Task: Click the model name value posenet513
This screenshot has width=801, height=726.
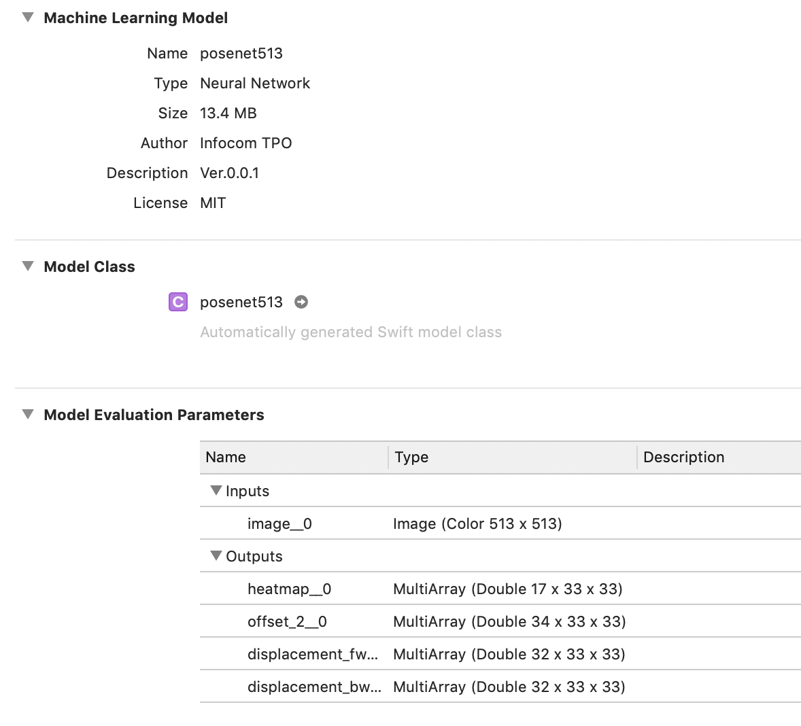Action: (241, 54)
